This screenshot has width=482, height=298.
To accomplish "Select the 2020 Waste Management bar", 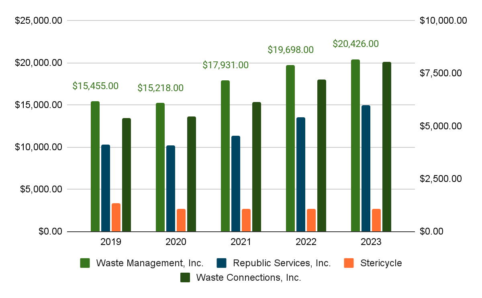I will (160, 167).
